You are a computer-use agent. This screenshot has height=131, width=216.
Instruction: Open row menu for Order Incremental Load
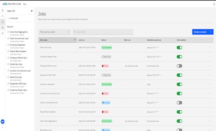210,103
